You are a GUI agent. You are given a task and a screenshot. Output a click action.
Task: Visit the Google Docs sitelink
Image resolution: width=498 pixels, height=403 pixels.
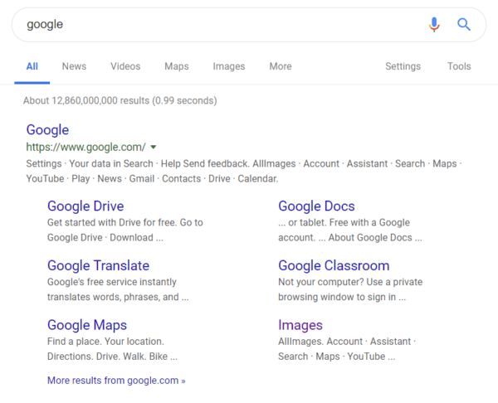pos(316,206)
